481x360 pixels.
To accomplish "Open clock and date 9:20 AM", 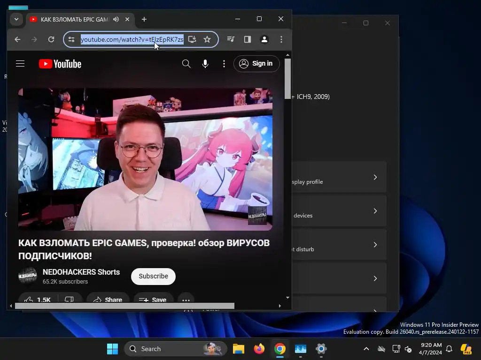I will pyautogui.click(x=431, y=349).
